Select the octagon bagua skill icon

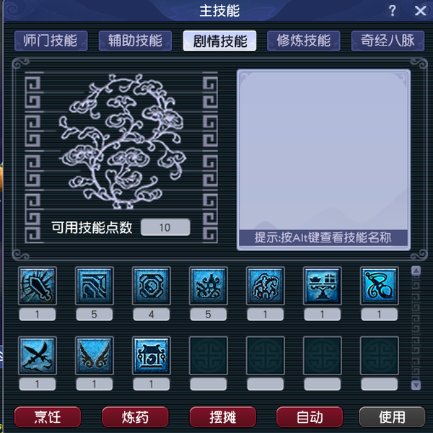152,286
